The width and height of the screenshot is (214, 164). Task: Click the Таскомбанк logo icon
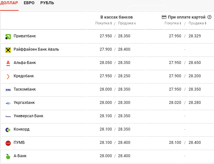(x=8, y=90)
